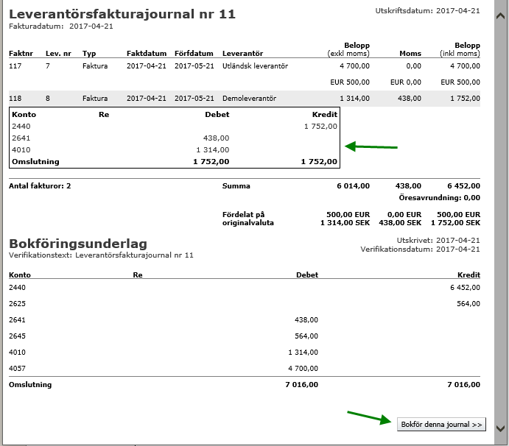
Task: Select invoice row 118 Demoleverantör
Action: point(244,98)
